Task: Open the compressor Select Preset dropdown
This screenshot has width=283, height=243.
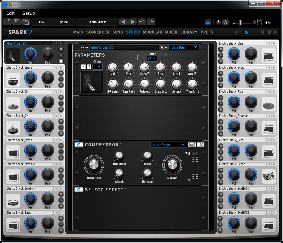Action: 168,145
